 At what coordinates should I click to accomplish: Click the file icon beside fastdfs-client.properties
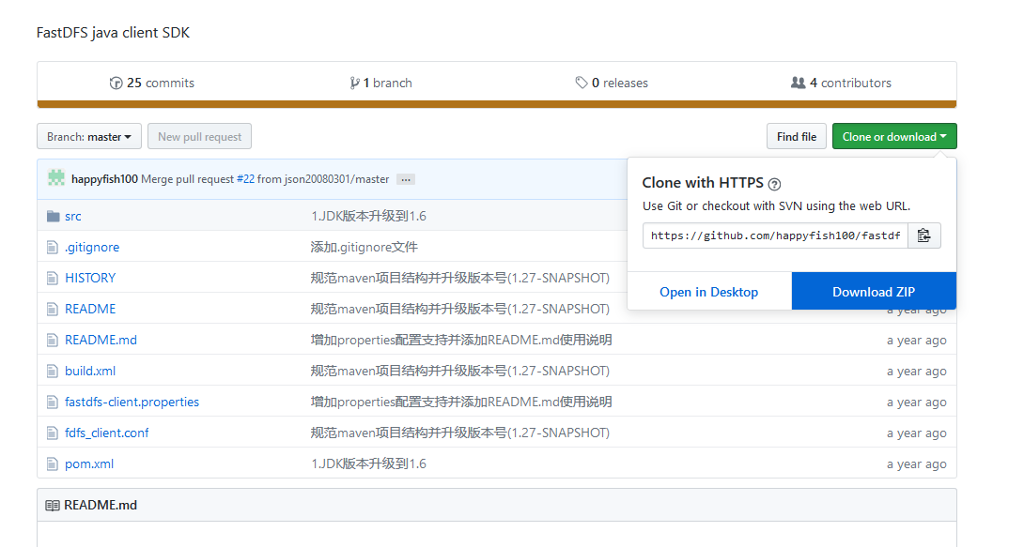53,402
